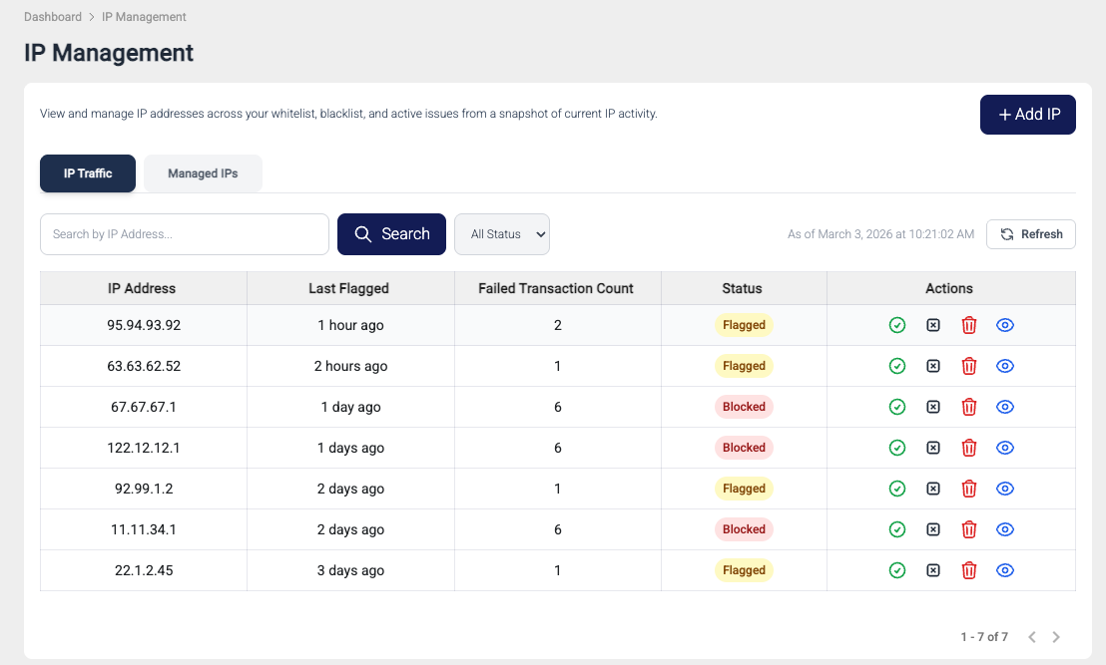The width and height of the screenshot is (1106, 665).
Task: Click the Last Flagged column header
Action: click(350, 288)
